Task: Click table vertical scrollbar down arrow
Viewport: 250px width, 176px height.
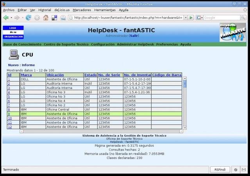Action: click(x=185, y=128)
